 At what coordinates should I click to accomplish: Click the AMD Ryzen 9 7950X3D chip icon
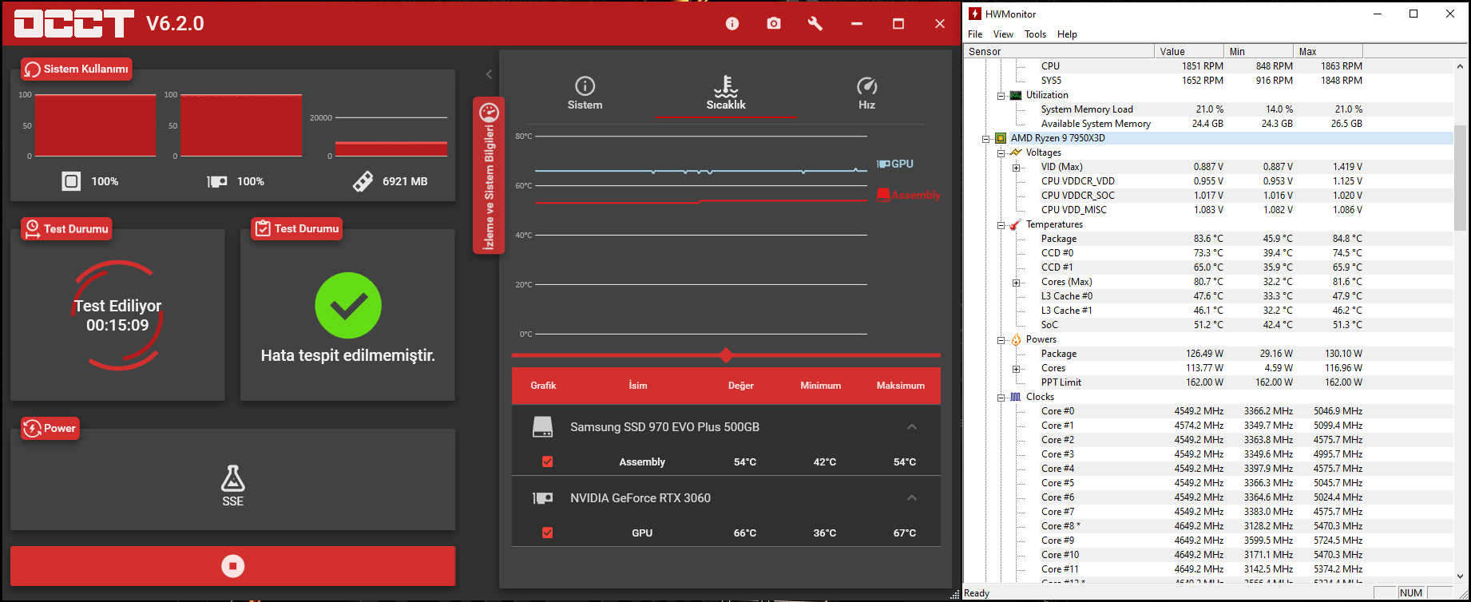point(1001,138)
